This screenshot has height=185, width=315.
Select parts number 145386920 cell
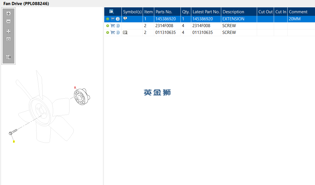point(167,19)
